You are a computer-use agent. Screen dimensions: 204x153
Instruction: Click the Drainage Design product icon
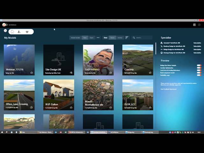point(162,53)
